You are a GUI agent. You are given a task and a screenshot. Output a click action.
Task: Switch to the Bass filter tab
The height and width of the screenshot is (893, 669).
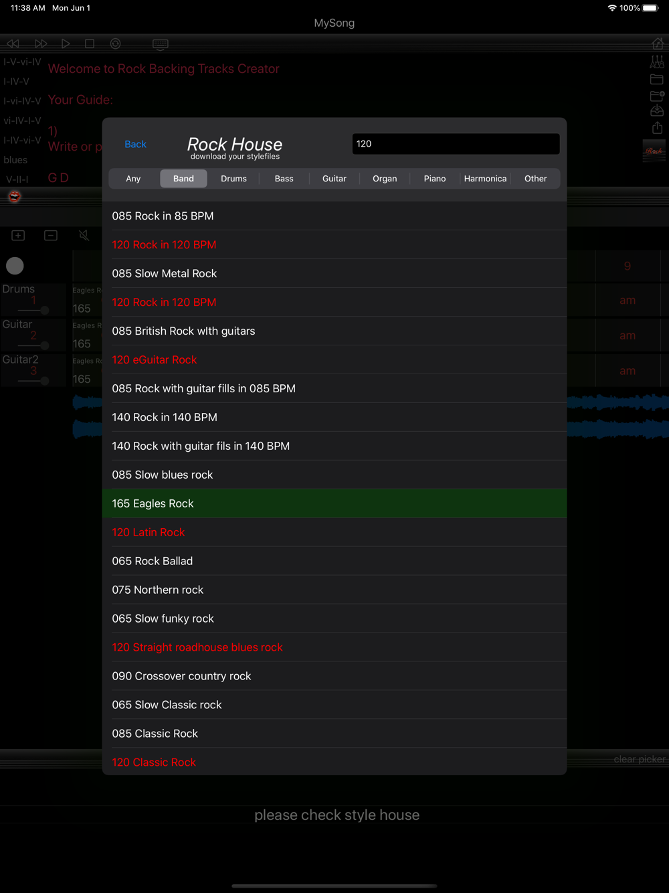click(284, 179)
